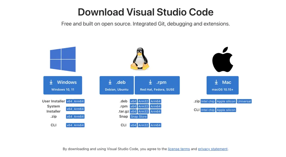The image size is (286, 157).
Task: Select Arm64 for Windows System Installer
Action: [79, 109]
